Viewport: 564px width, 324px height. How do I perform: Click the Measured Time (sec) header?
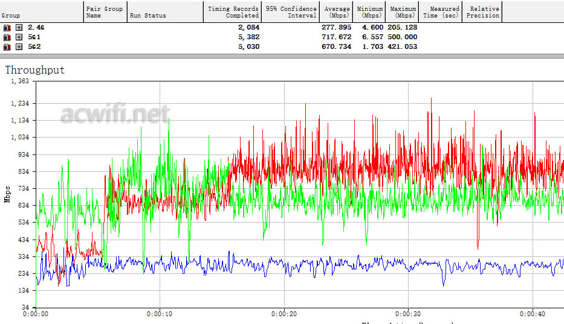click(441, 12)
